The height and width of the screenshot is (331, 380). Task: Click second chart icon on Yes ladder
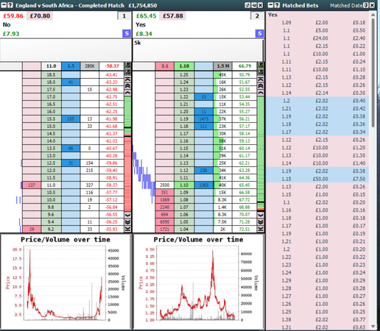pos(261,72)
